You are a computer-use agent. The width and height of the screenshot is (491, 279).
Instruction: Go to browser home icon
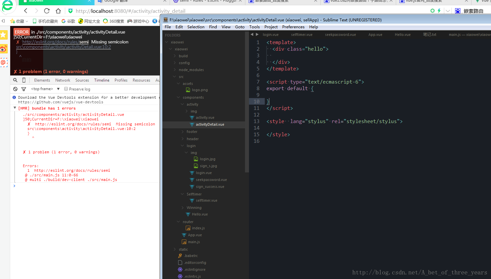pyautogui.click(x=58, y=11)
